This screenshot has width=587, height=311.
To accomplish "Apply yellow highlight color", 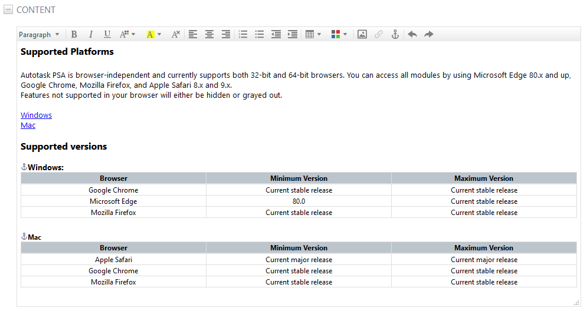I will pos(150,34).
